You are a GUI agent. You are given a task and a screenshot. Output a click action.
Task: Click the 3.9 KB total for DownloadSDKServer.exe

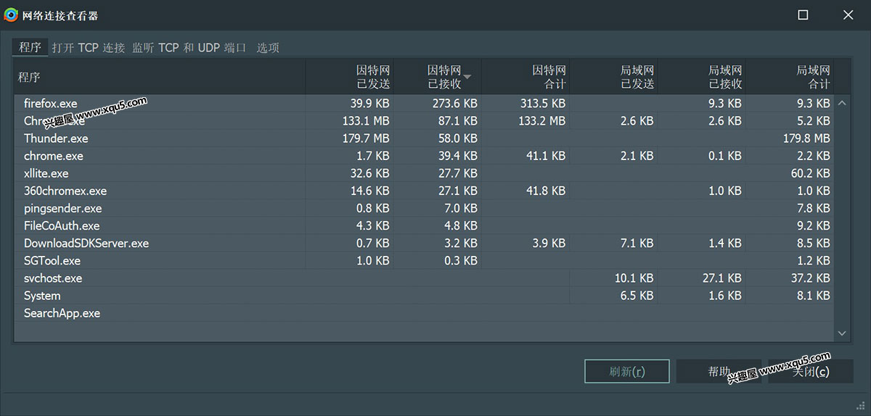(x=549, y=244)
